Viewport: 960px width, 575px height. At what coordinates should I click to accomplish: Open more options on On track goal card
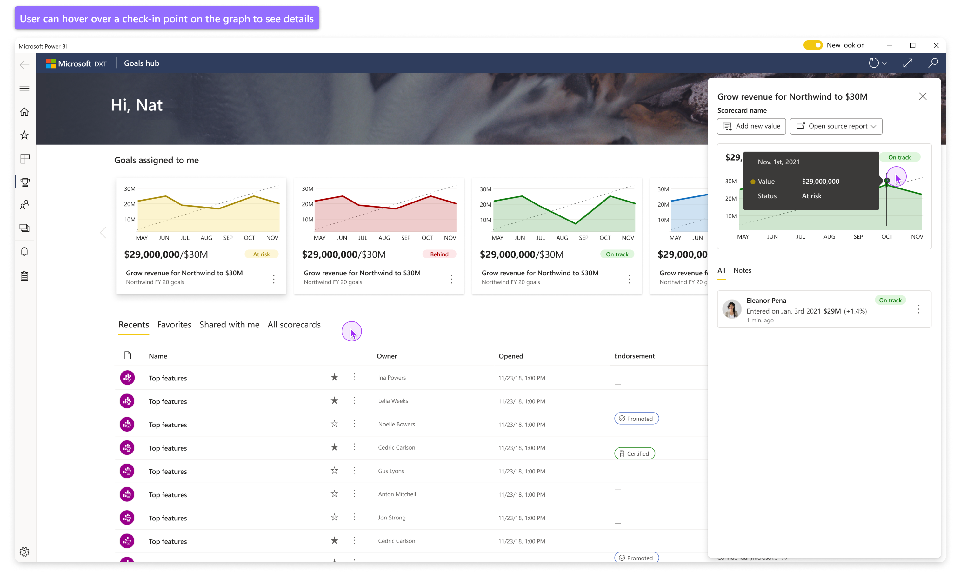click(630, 279)
